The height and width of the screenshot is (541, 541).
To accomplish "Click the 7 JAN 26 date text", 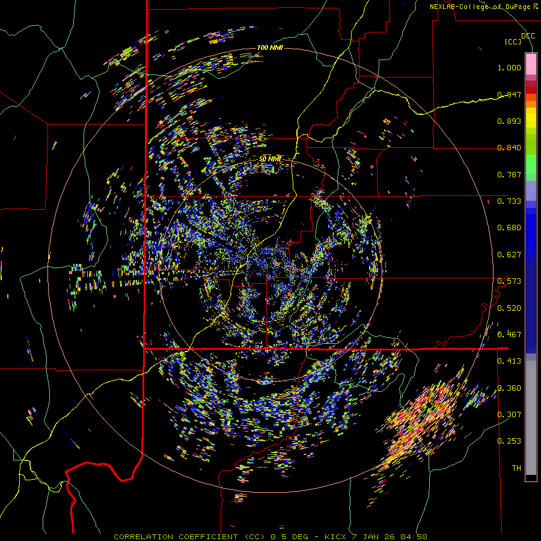I will pos(373,537).
